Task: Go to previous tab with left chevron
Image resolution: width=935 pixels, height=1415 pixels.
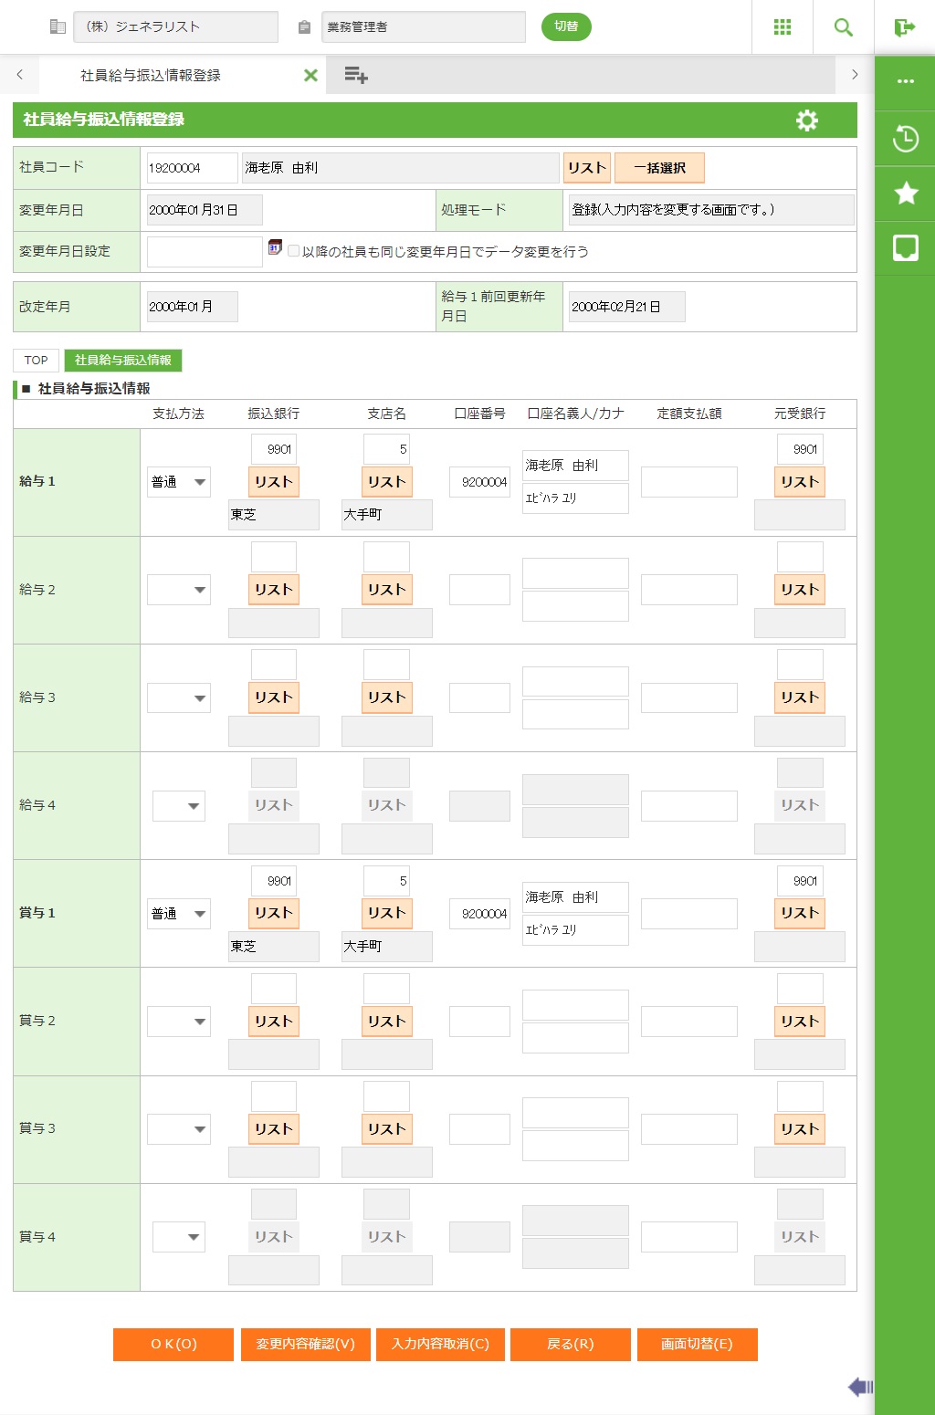Action: pos(19,75)
